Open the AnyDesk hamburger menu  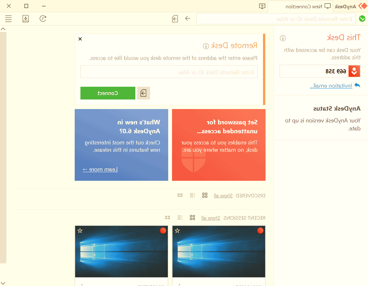pos(8,18)
